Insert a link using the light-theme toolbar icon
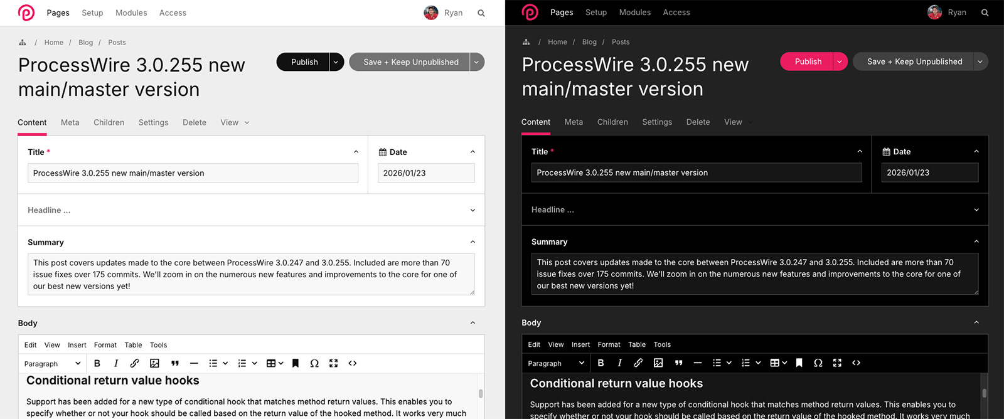Viewport: 1004px width, 419px height. 134,363
